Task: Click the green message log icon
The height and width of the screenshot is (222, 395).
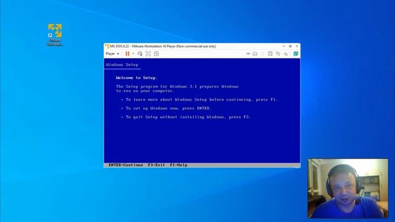Action: click(x=296, y=54)
